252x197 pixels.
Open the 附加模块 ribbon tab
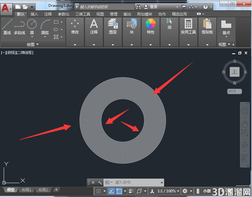pyautogui.click(x=145, y=14)
